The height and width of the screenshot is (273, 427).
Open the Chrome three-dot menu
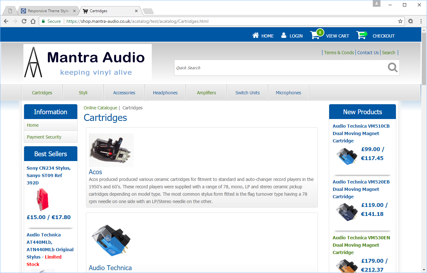coord(421,21)
